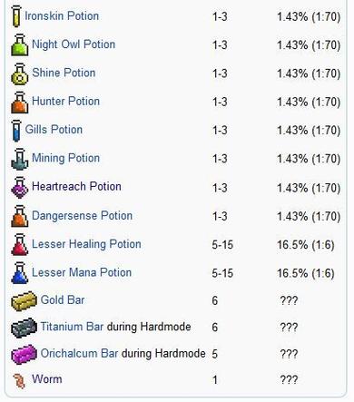Image resolution: width=354 pixels, height=402 pixels.
Task: Follow the Night Owl Potion link
Action: pos(74,44)
